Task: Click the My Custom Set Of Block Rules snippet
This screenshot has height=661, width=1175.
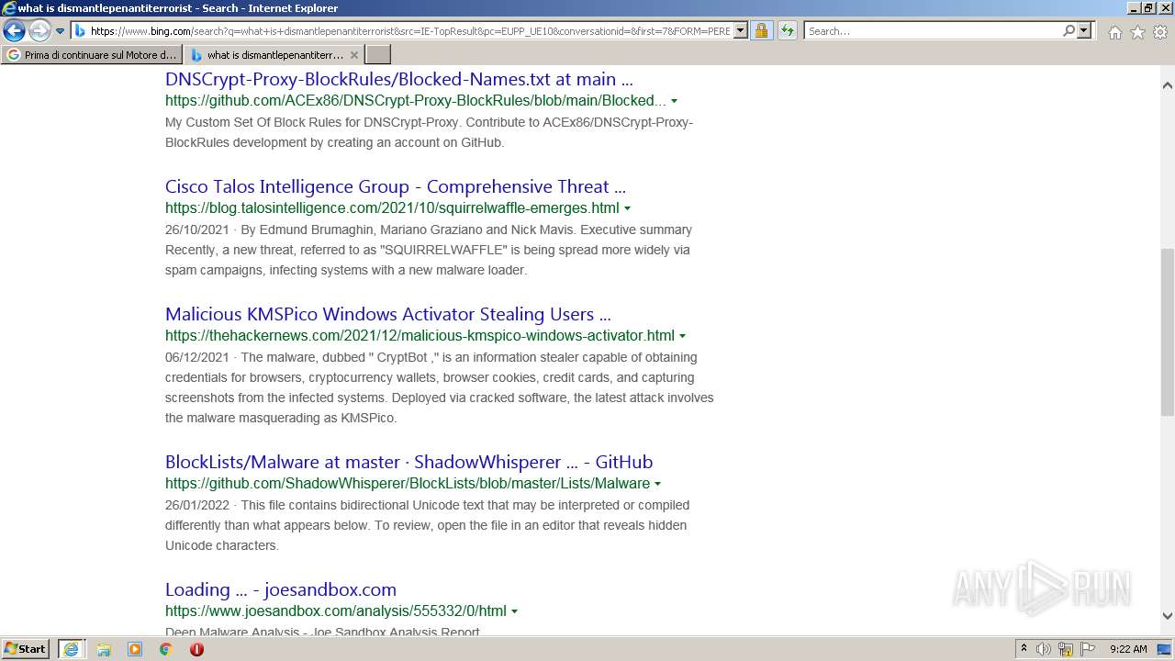Action: (x=430, y=132)
